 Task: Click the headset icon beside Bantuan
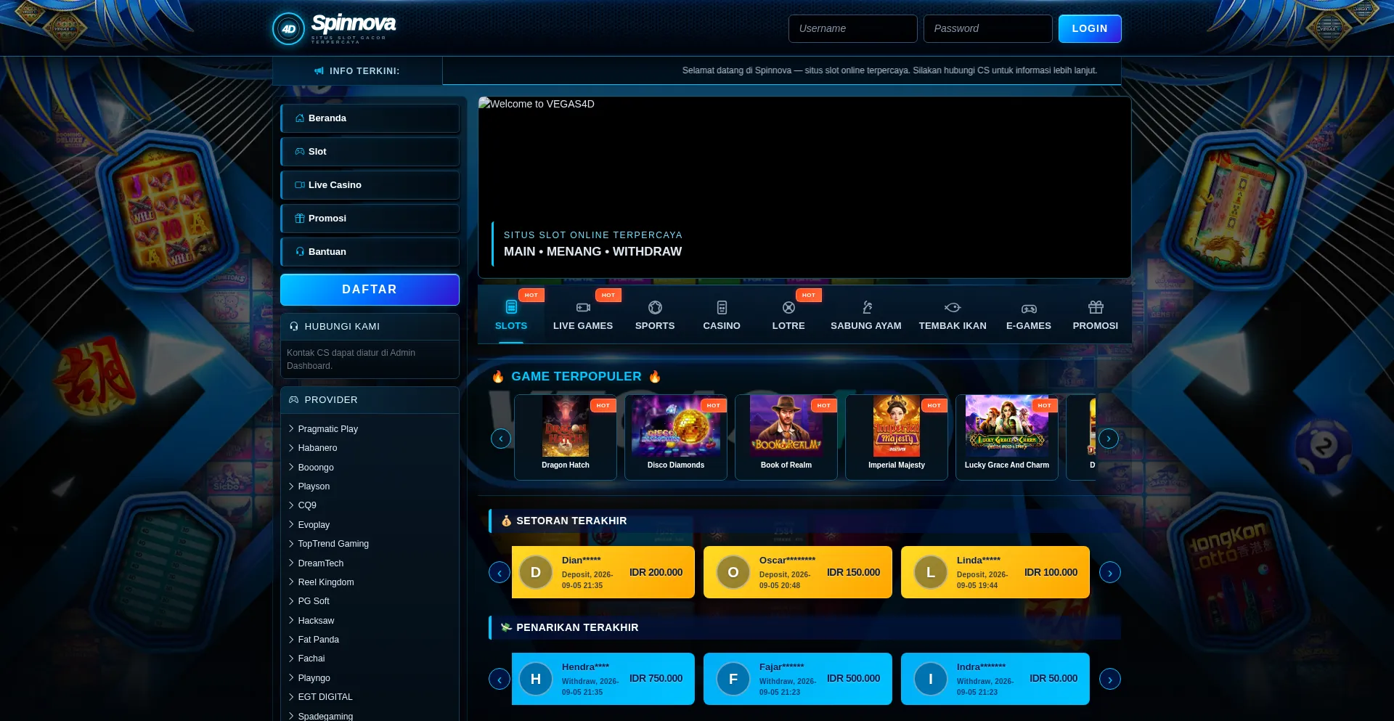coord(300,252)
